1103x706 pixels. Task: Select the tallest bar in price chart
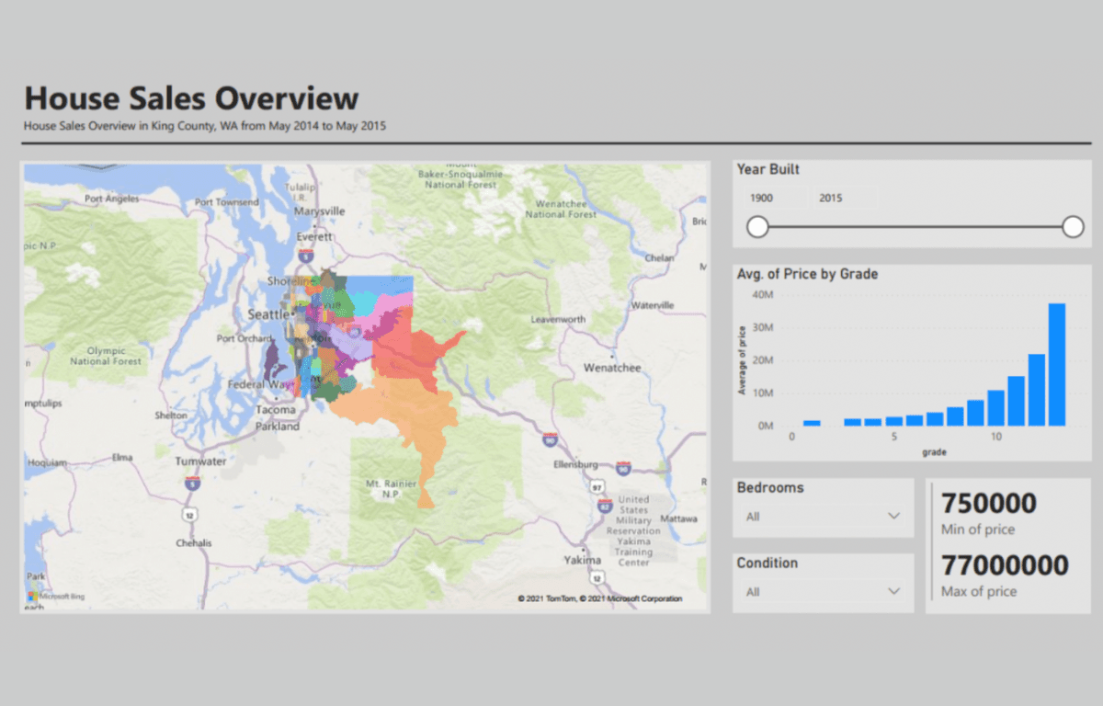[1056, 365]
